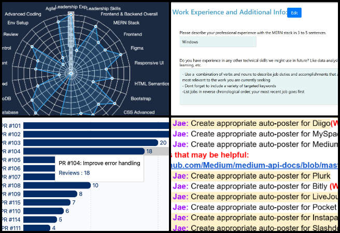This screenshot has width=340, height=233.
Task: Click the PR #114 bar with 5
Action: click(40, 220)
